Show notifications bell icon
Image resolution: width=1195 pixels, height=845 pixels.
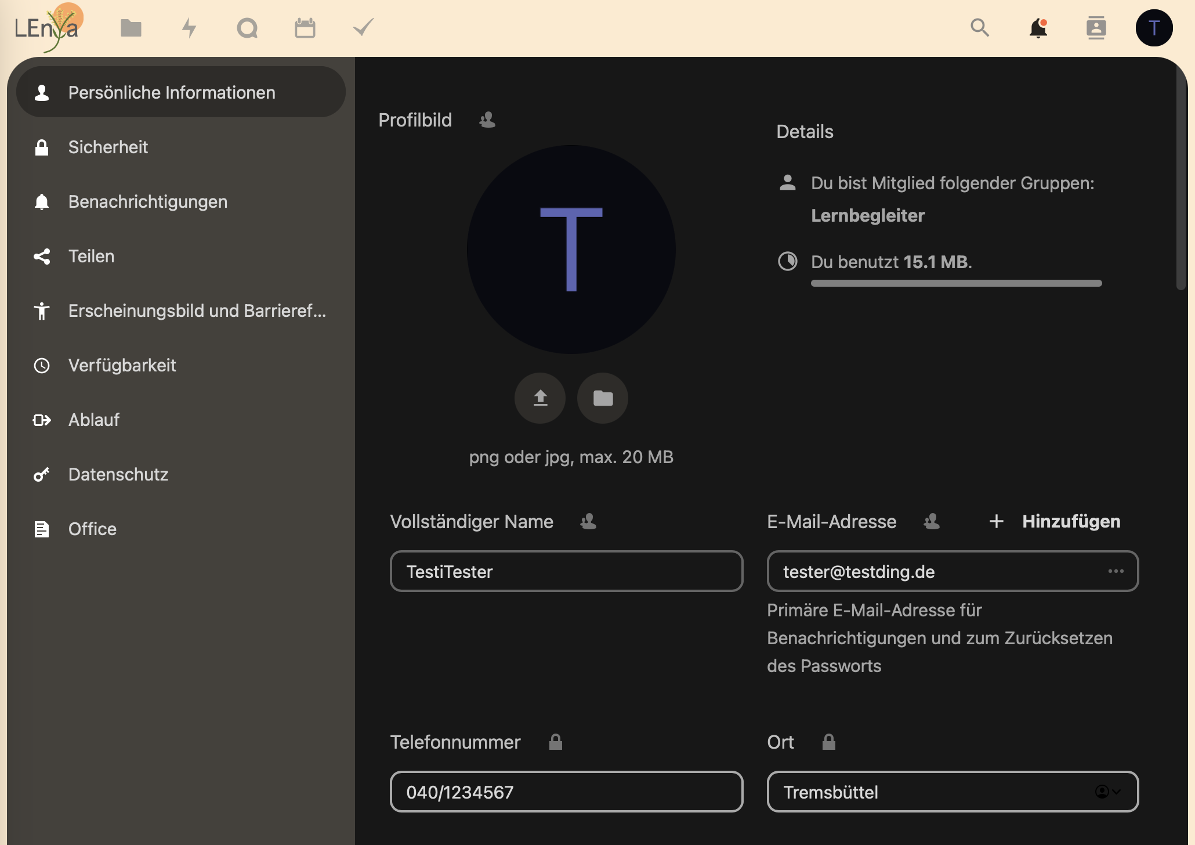click(1038, 28)
